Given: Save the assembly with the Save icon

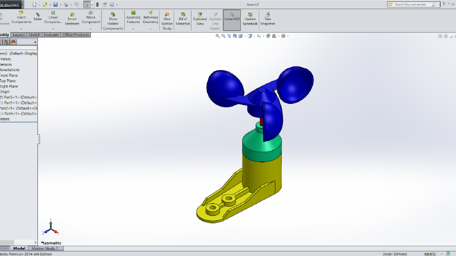Looking at the screenshot, I should point(56,5).
